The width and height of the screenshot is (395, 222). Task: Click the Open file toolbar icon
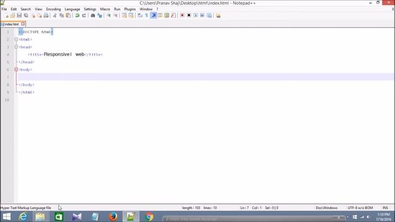pos(12,15)
